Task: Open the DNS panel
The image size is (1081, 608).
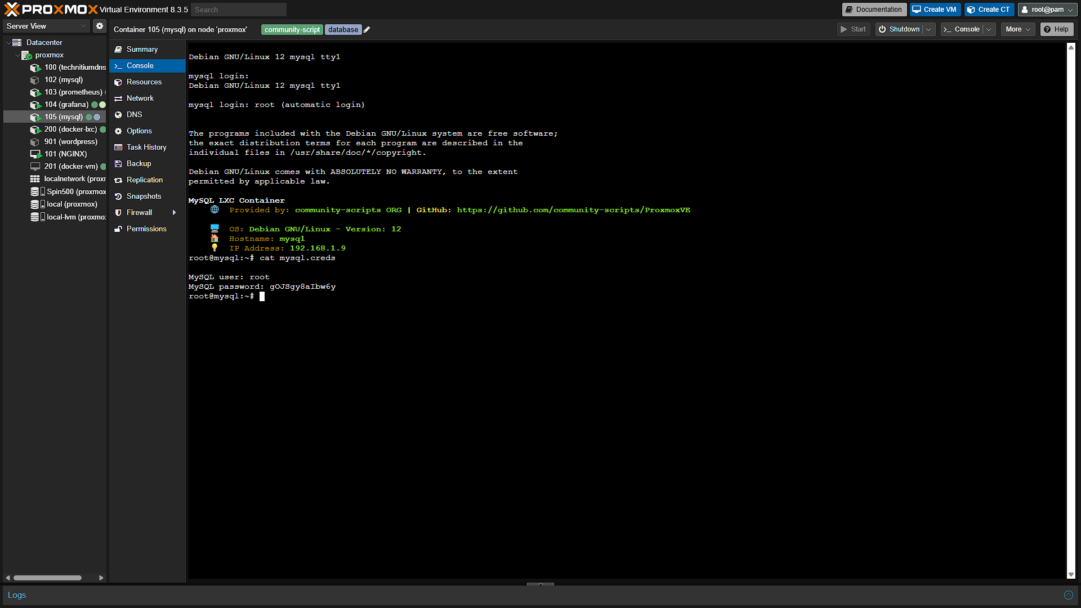Action: (148, 115)
